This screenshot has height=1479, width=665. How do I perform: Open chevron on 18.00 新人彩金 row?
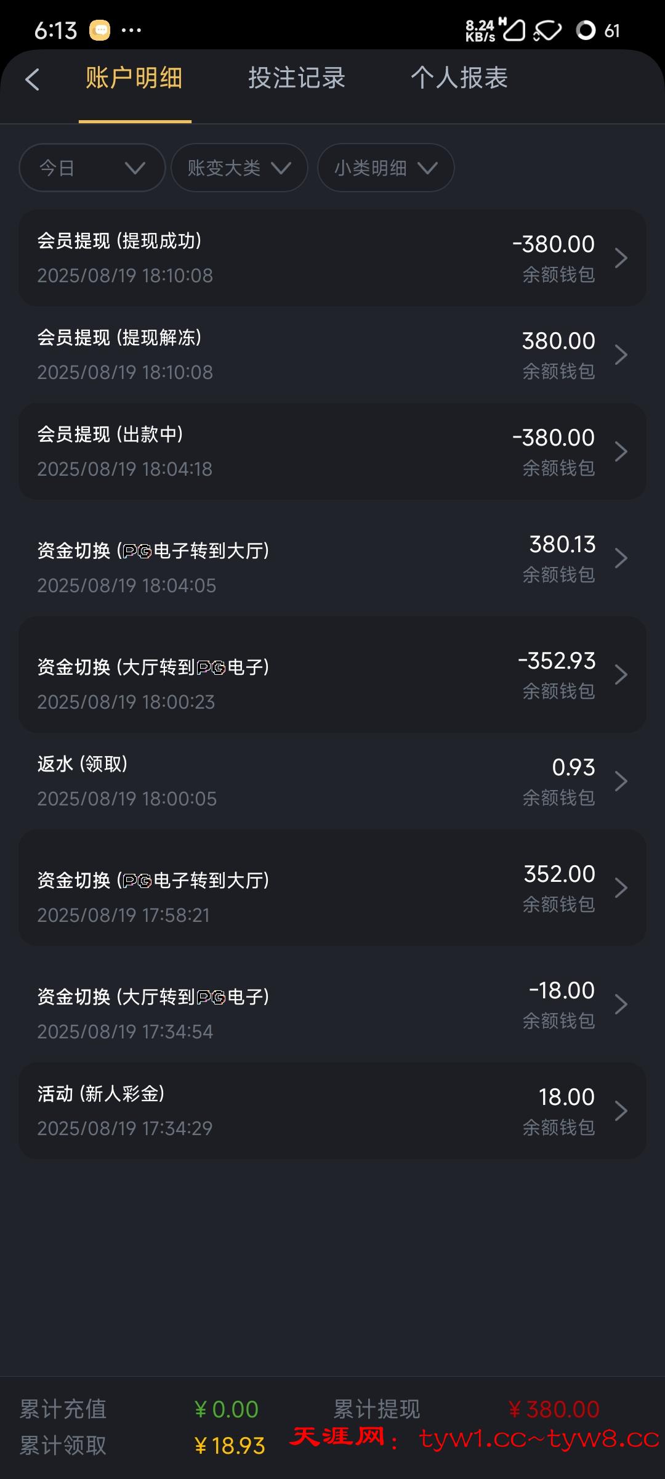(621, 1111)
